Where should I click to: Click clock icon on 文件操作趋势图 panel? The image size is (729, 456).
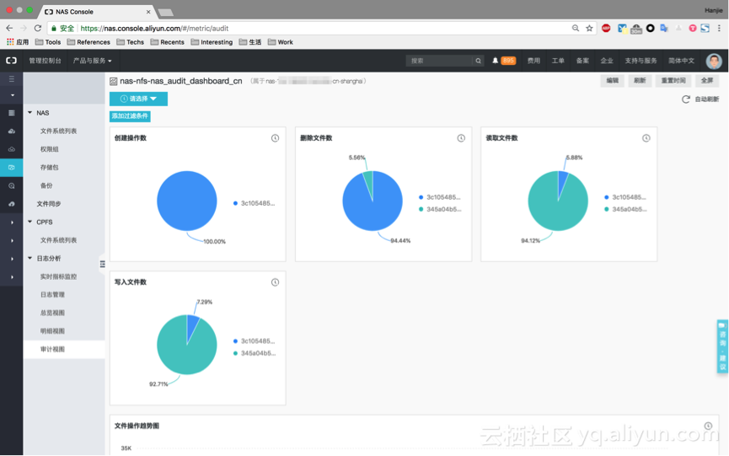click(x=708, y=426)
